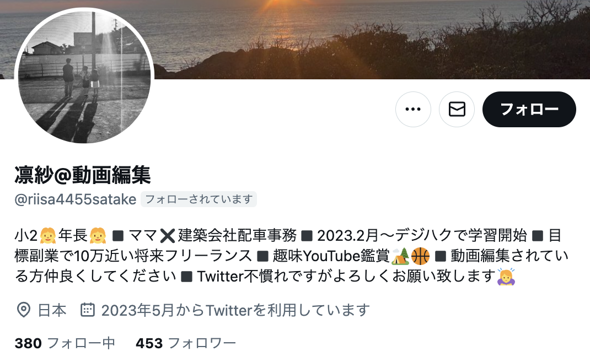
Task: Click the cross mark emoji after ママ
Action: coord(168,236)
